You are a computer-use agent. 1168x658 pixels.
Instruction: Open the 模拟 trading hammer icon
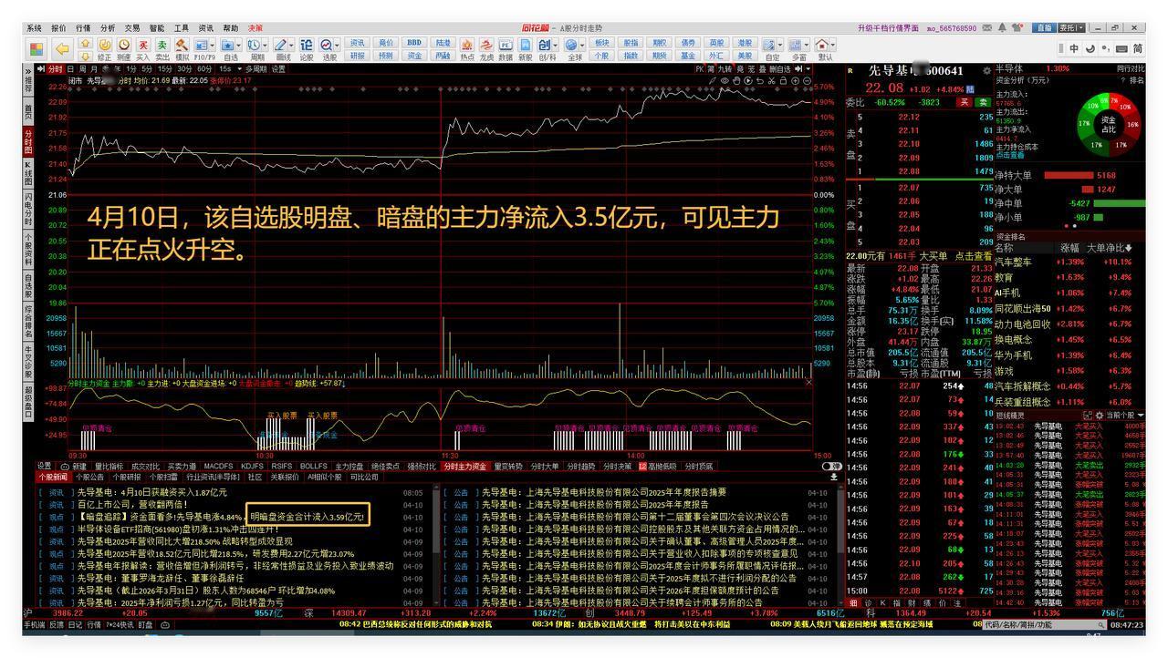point(182,45)
